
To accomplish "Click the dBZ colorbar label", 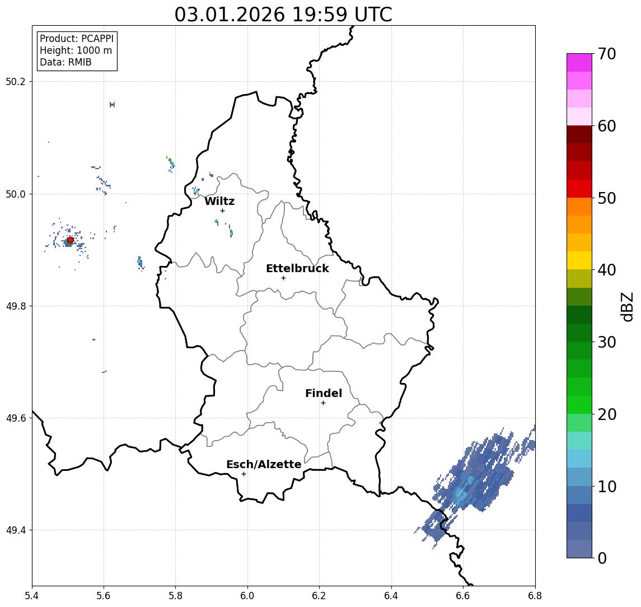I will click(x=626, y=307).
